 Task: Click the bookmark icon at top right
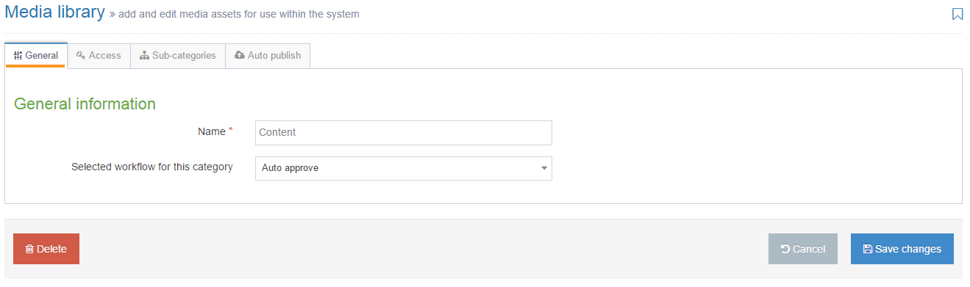pos(957,14)
